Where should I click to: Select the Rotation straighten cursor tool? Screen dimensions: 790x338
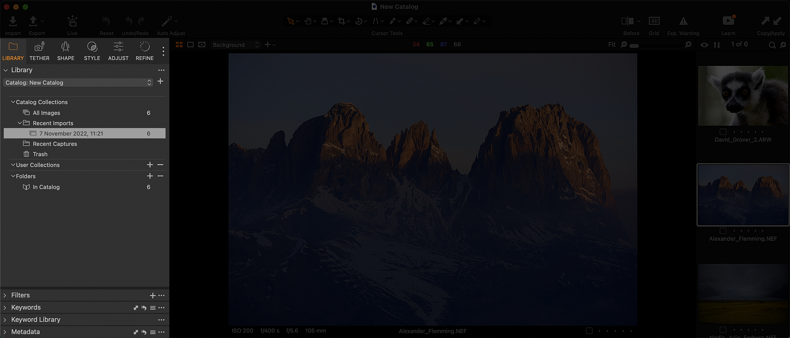[359, 21]
